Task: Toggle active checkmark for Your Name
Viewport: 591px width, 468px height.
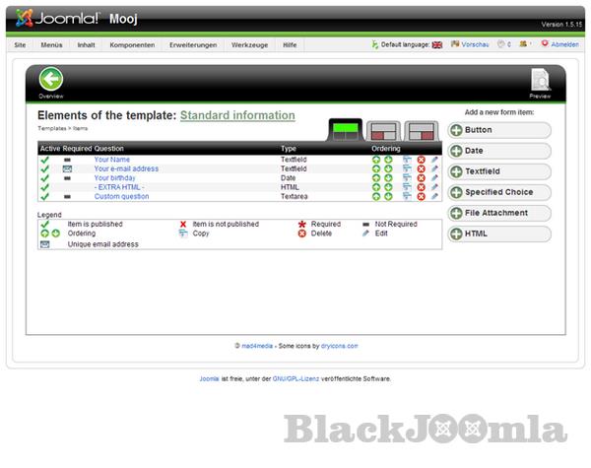Action: [44, 159]
